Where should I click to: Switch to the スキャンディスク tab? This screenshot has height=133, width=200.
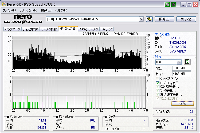[x=88, y=29]
